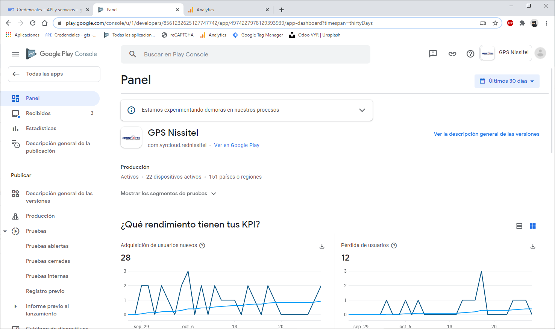Image resolution: width=555 pixels, height=329 pixels.
Task: Click the feedback message icon in header
Action: [433, 54]
